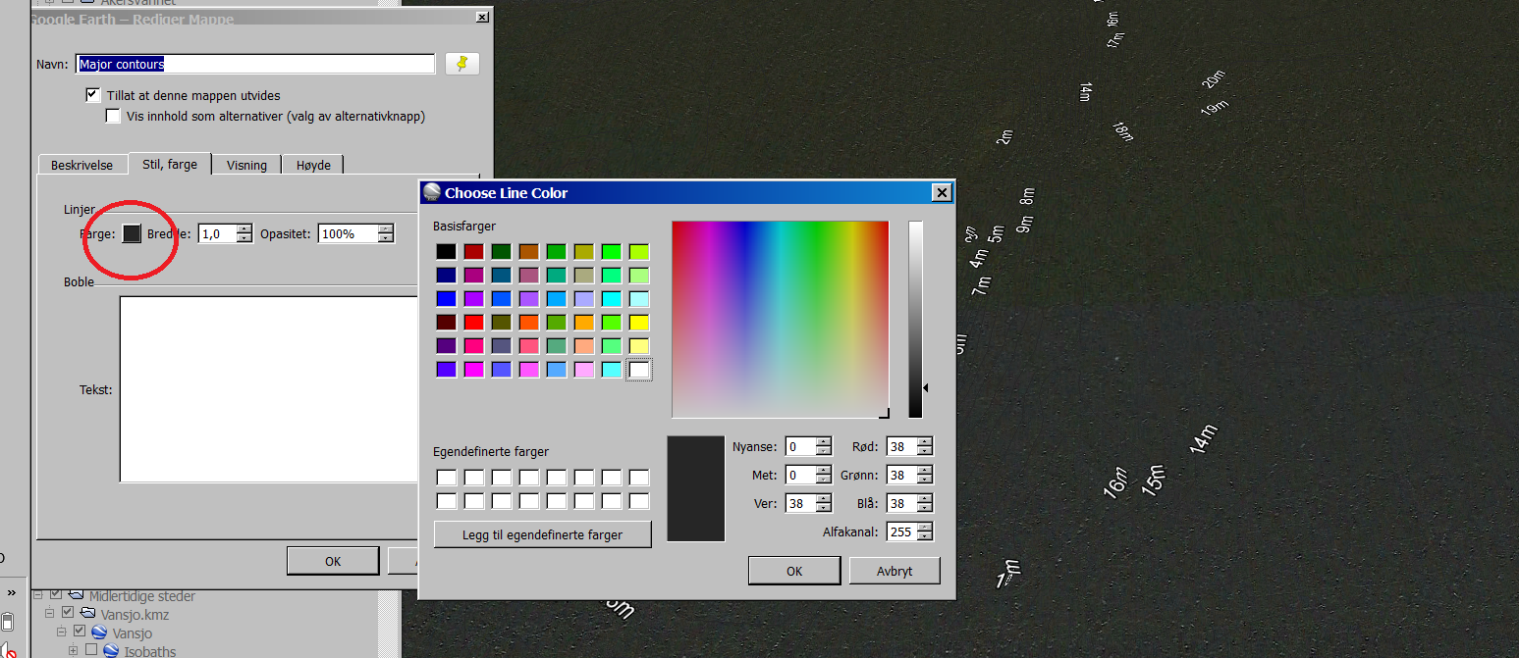Click the '15m' depth label on the map

pos(1153,479)
